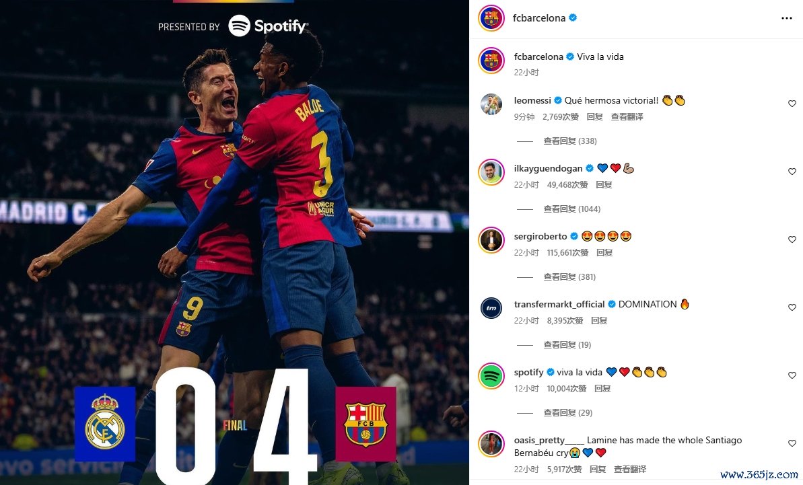Image resolution: width=803 pixels, height=485 pixels.
Task: View 49,468 likes on ilkayguendogan comment
Action: tap(567, 185)
